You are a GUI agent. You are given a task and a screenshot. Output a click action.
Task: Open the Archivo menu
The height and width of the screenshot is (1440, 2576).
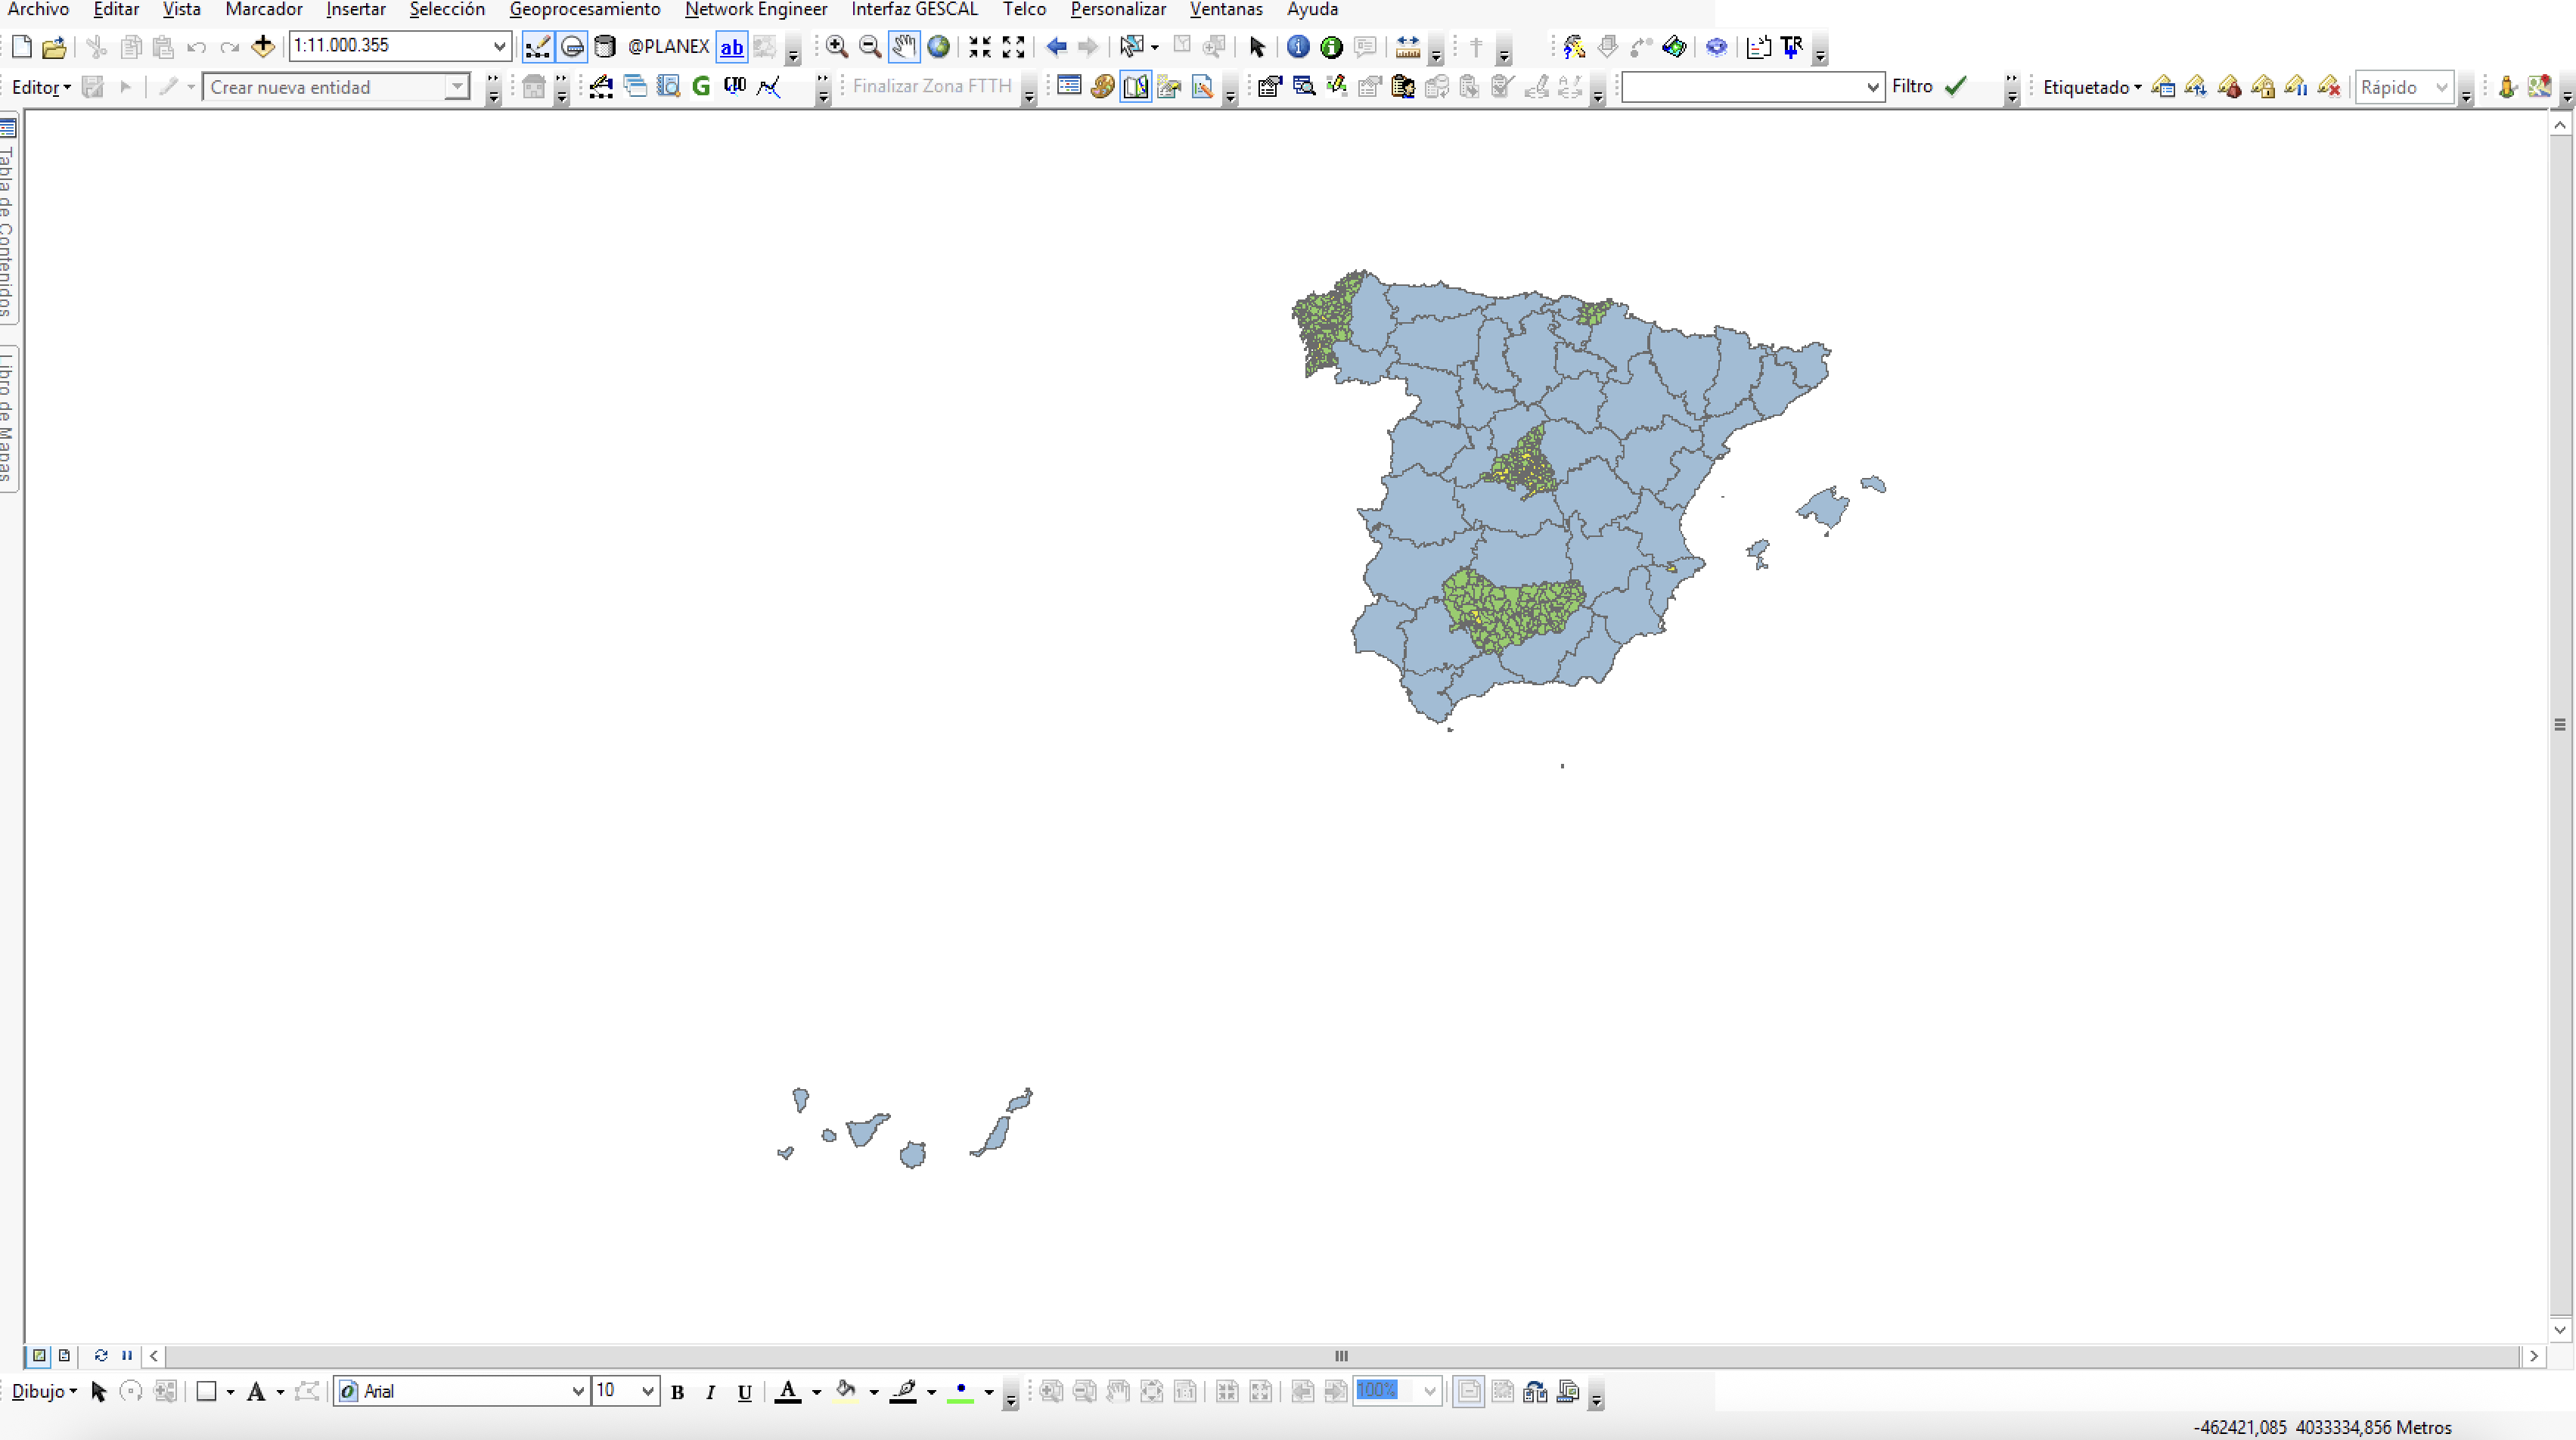coord(38,9)
